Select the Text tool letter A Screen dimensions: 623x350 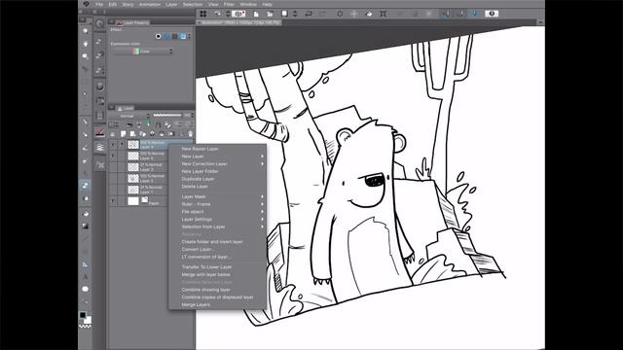coord(86,276)
